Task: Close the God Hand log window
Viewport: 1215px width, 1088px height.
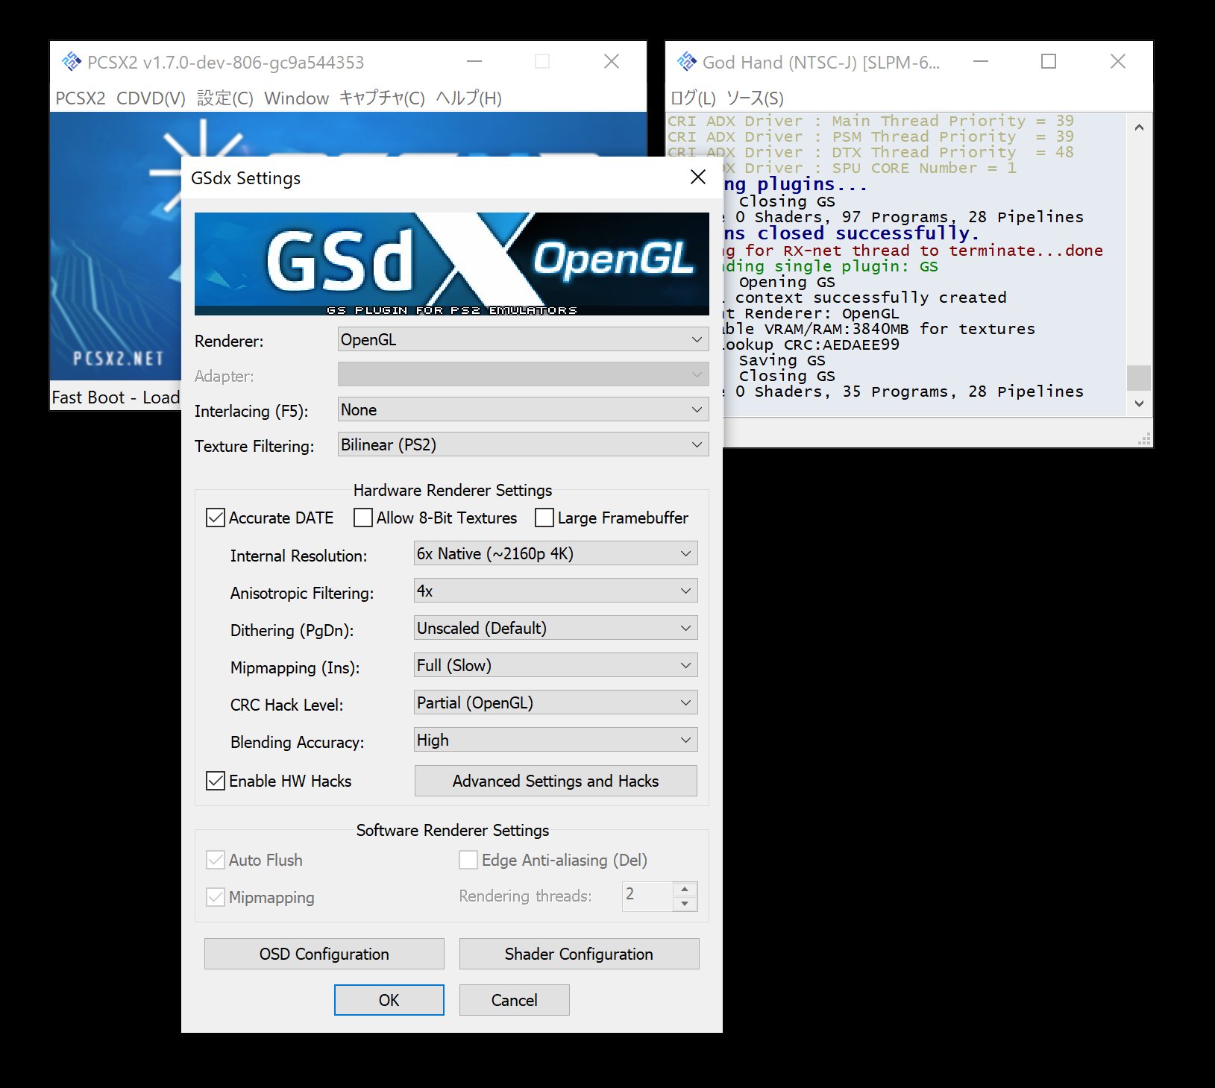Action: (x=1117, y=61)
